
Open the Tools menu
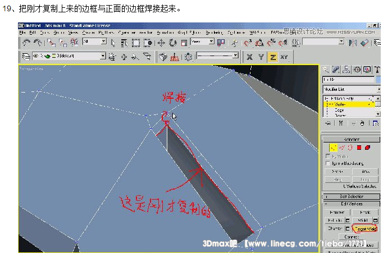click(x=45, y=33)
